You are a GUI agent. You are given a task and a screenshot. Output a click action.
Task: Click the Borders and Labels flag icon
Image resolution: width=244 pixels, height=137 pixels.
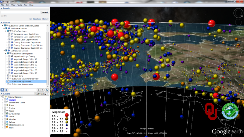click(x=7, y=102)
